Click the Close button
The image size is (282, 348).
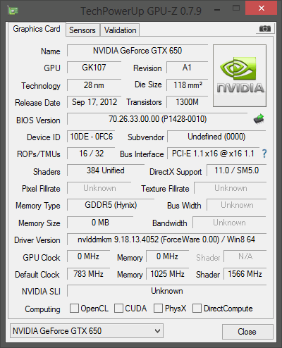coord(247,332)
